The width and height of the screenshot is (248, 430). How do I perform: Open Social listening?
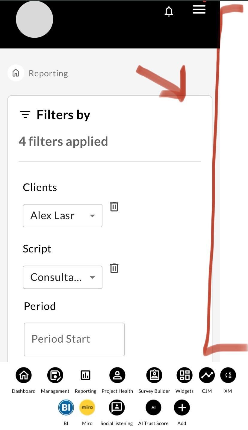coord(117,408)
